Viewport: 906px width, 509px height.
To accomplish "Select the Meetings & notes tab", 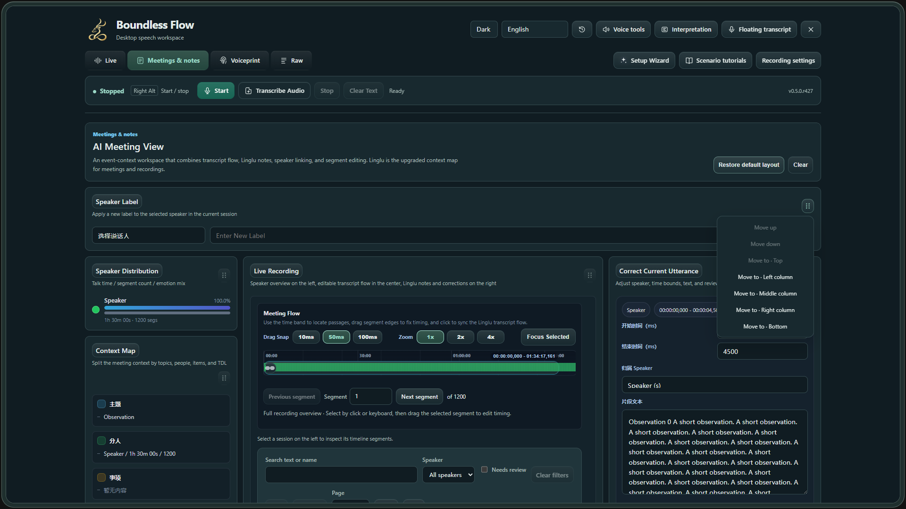I will [x=168, y=60].
